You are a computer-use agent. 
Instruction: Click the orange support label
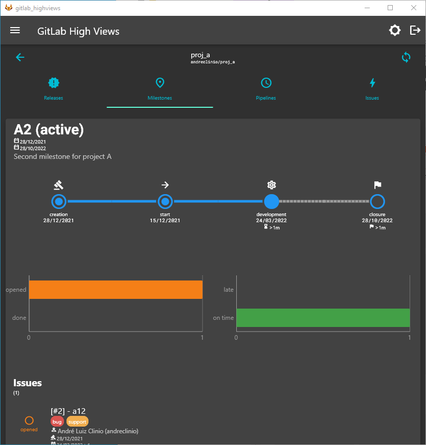point(77,421)
